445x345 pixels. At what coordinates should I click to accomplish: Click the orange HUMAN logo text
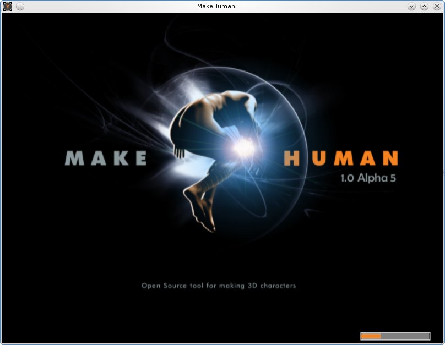tap(340, 158)
